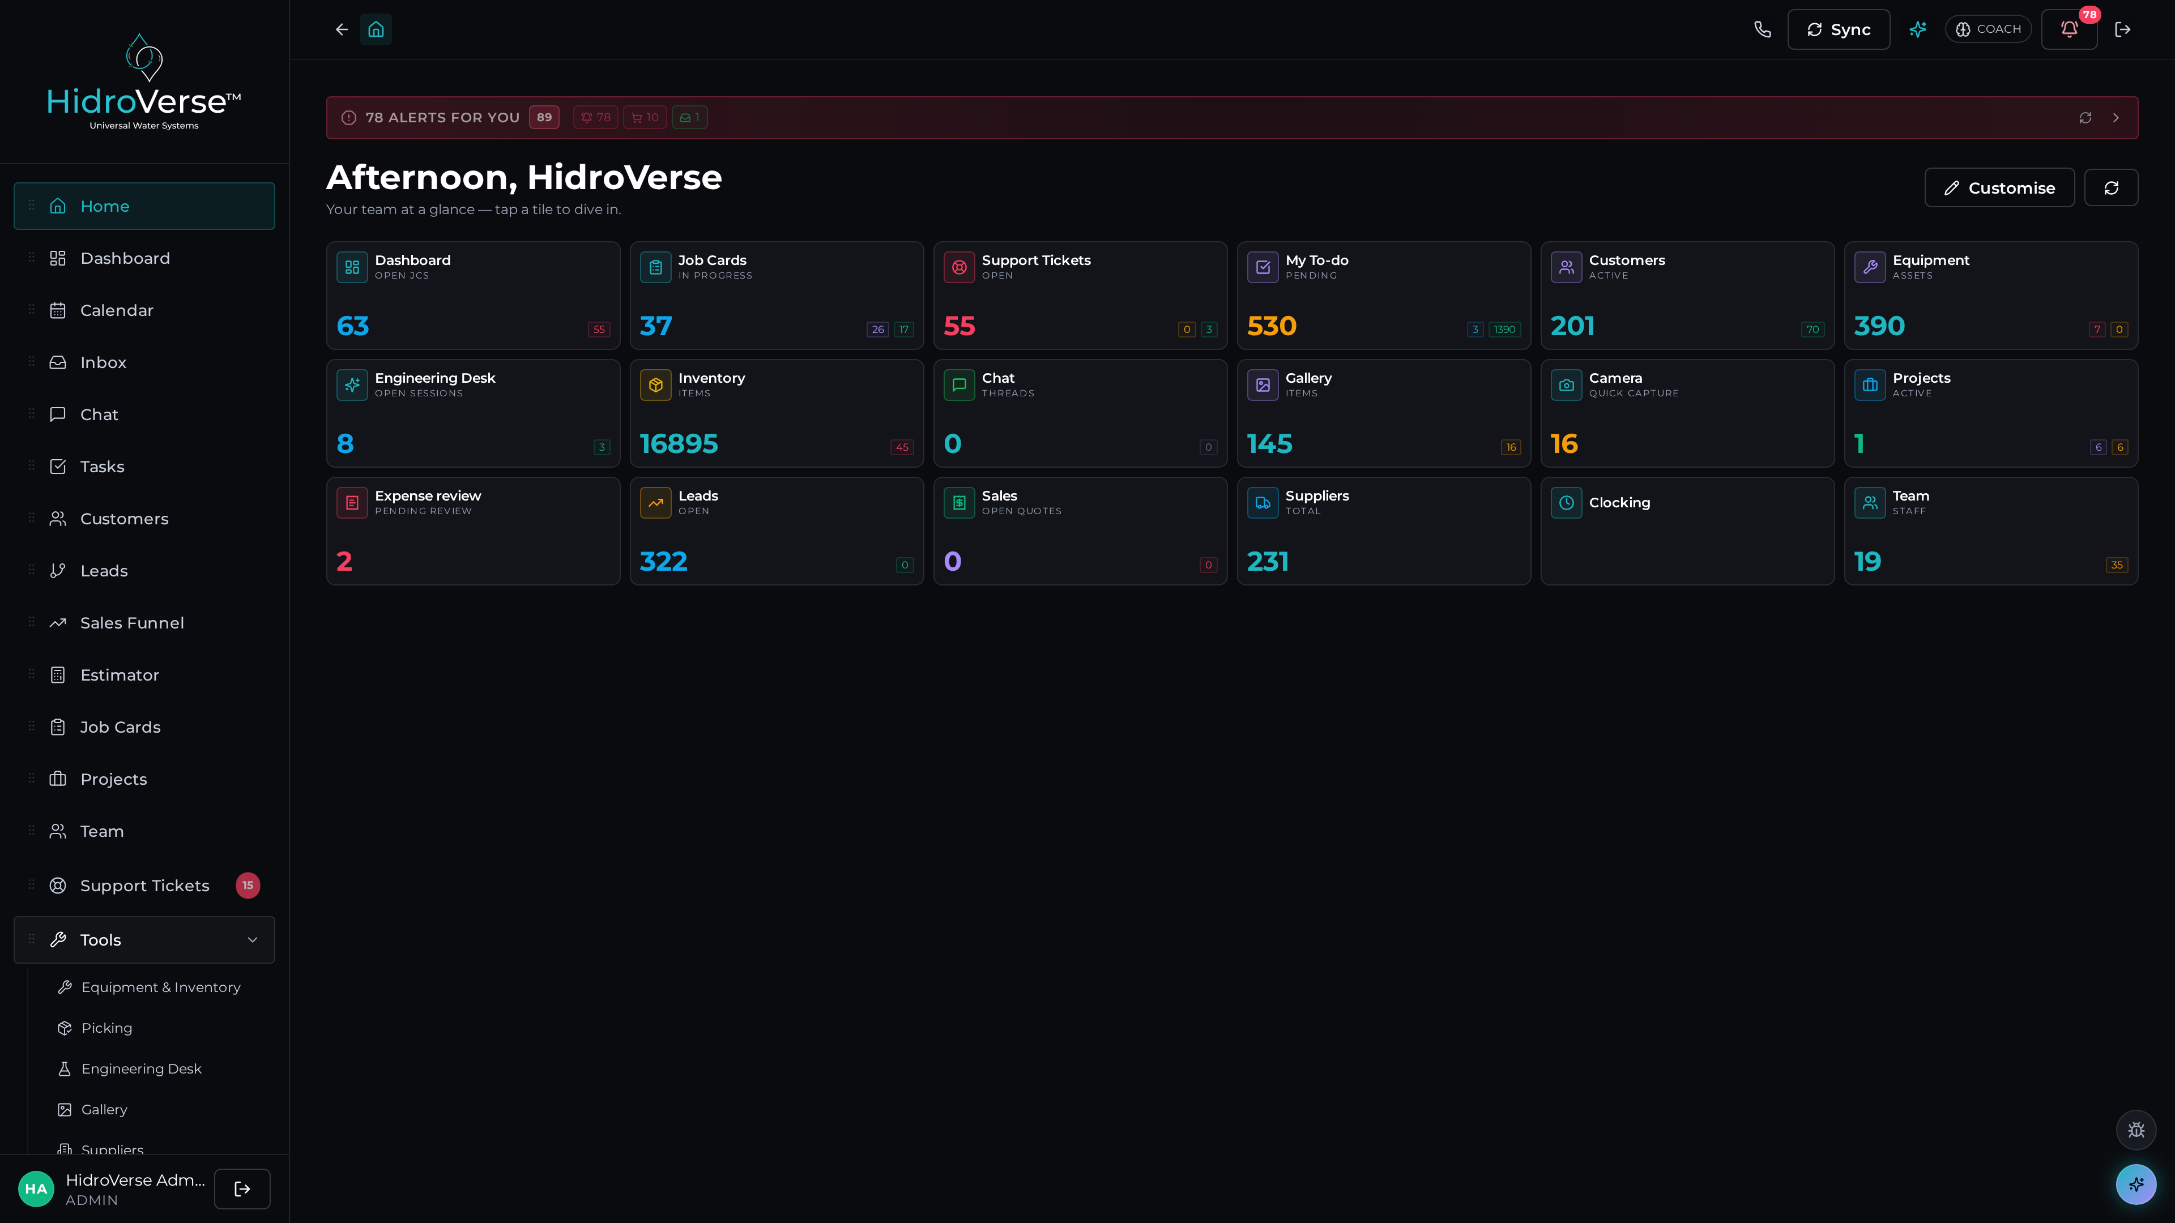Filter alerts by the bell 78 chip
The width and height of the screenshot is (2175, 1223).
pos(595,117)
